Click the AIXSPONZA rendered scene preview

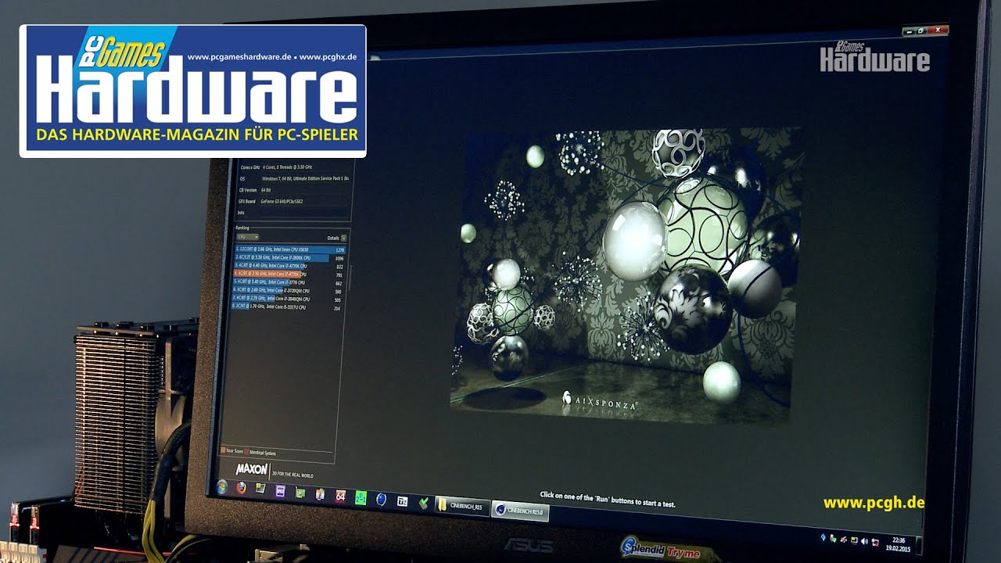point(626,278)
